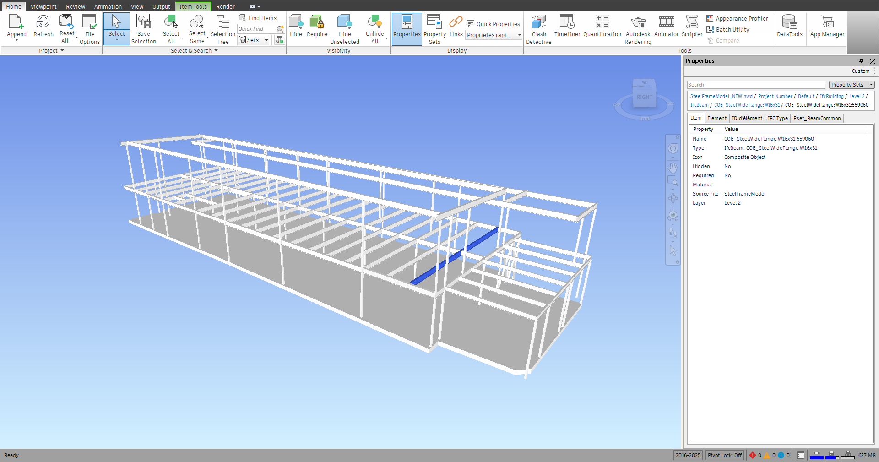Image resolution: width=879 pixels, height=462 pixels.
Task: Open Property Sets tool in ribbon
Action: pyautogui.click(x=434, y=29)
